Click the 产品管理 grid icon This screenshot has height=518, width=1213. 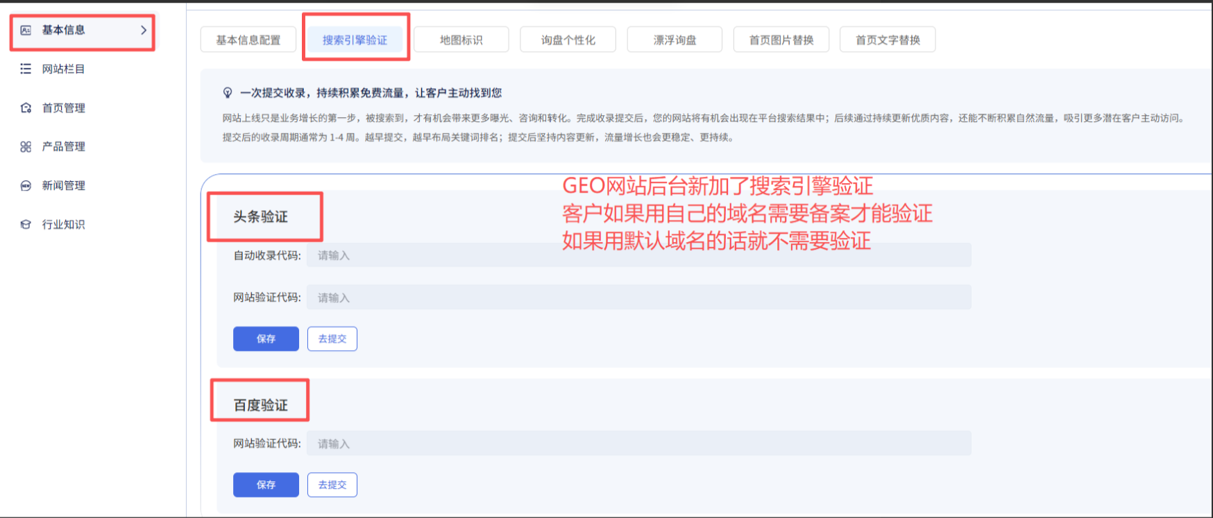pyautogui.click(x=26, y=146)
